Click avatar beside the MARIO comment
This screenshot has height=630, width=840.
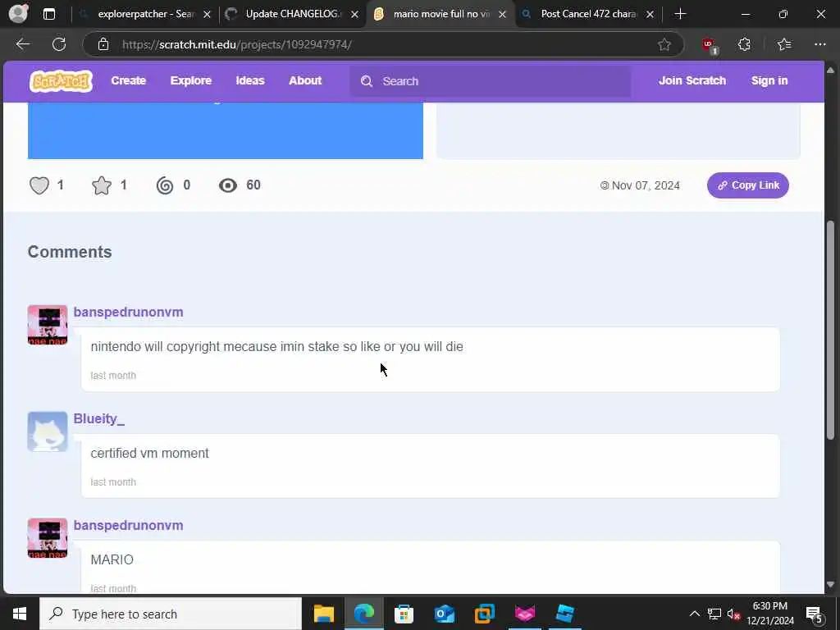pos(48,538)
